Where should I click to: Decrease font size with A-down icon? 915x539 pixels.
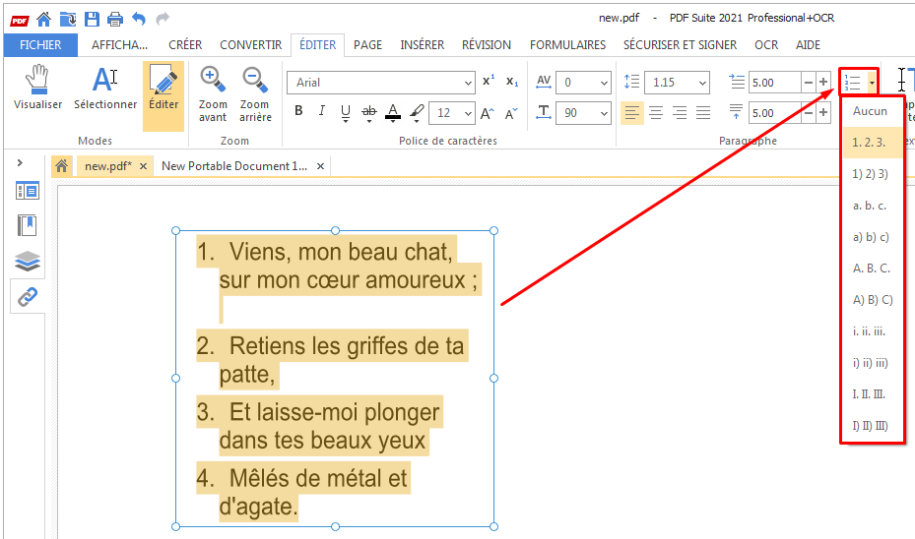click(x=511, y=114)
